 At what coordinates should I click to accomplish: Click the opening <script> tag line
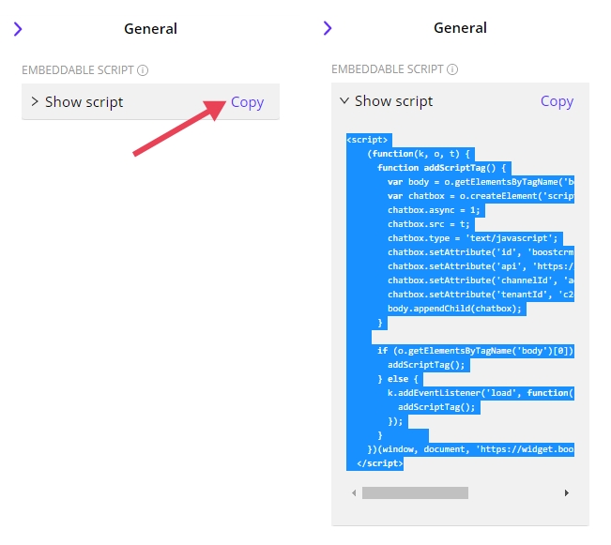point(367,140)
